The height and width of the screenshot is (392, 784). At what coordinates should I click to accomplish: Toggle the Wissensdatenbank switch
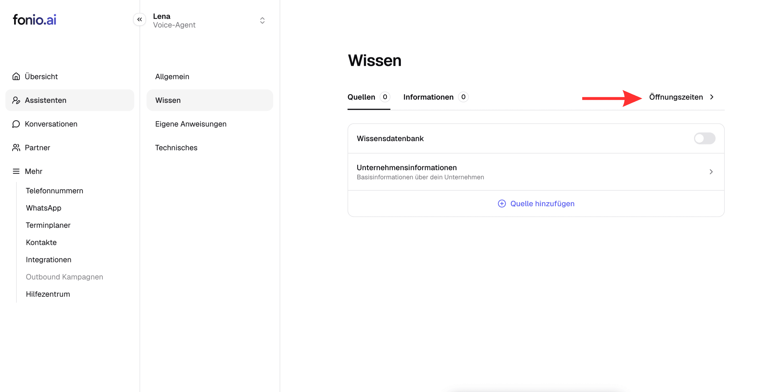click(704, 138)
